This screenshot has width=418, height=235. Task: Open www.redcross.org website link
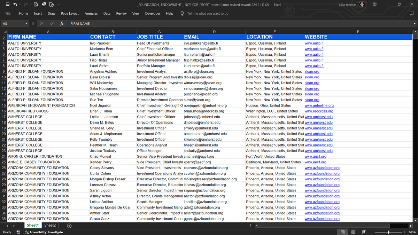319,111
